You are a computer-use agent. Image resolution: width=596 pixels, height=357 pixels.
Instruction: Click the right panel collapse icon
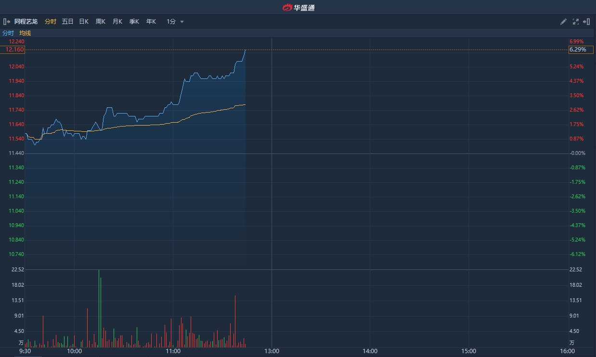point(586,22)
